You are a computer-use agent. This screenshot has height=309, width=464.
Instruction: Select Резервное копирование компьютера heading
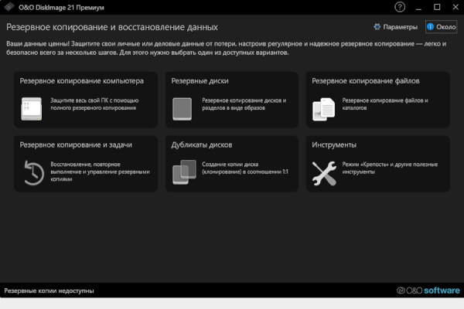(82, 80)
